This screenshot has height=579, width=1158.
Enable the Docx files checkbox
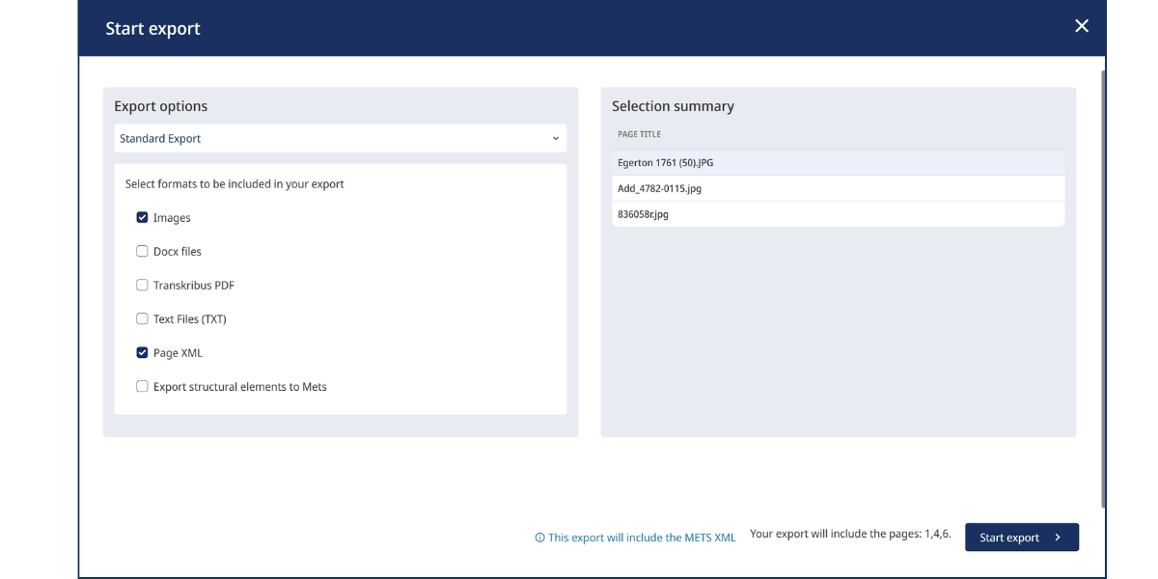pos(143,252)
